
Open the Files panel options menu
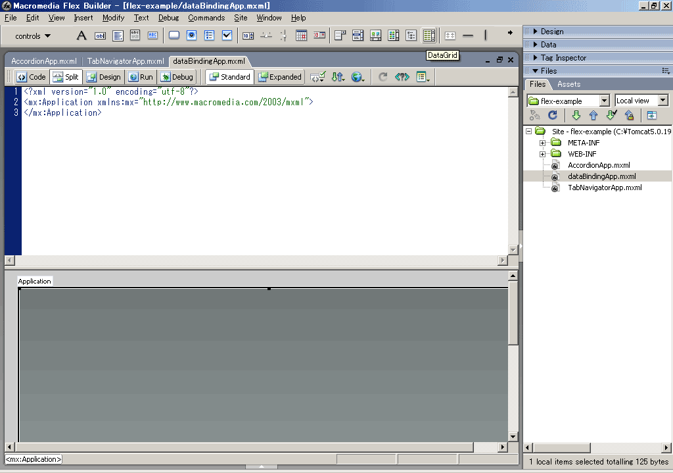pyautogui.click(x=666, y=70)
